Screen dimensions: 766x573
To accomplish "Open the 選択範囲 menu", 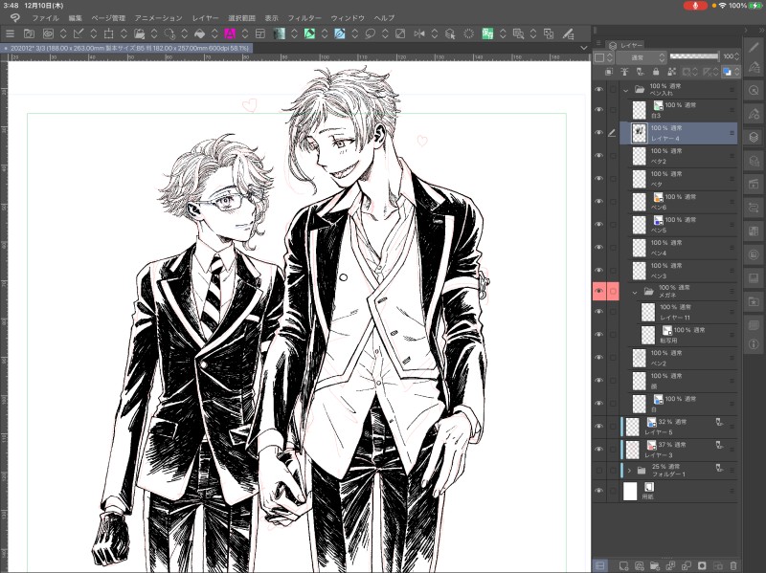I will pos(242,18).
